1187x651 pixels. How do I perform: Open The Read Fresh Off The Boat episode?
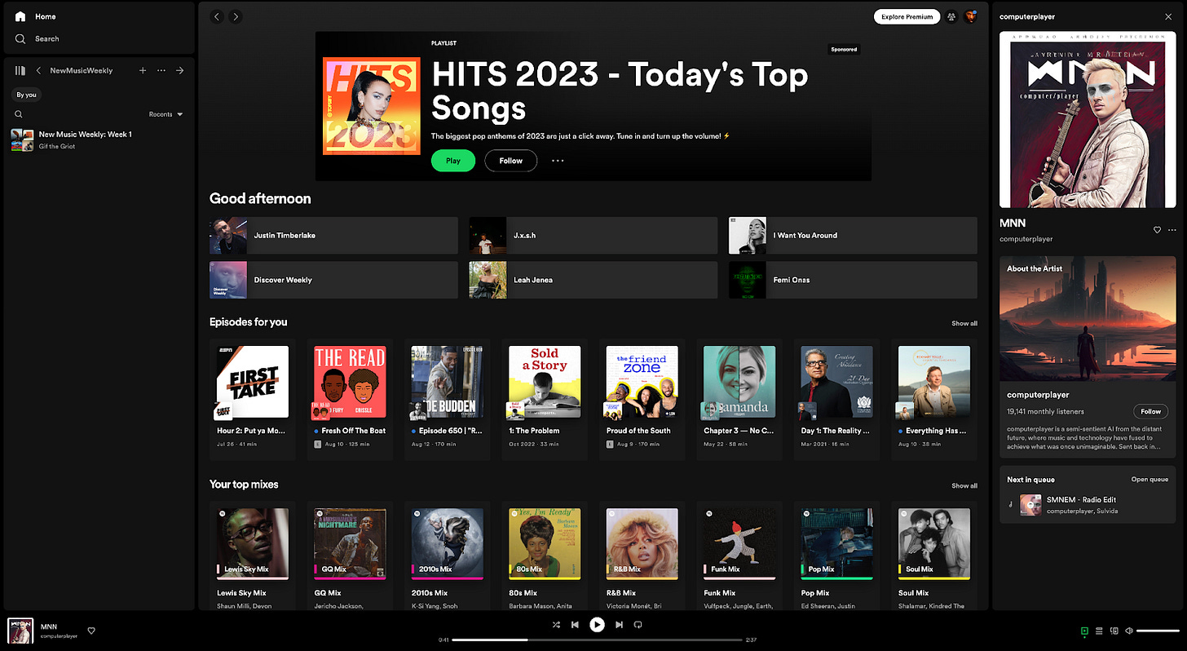click(x=350, y=399)
